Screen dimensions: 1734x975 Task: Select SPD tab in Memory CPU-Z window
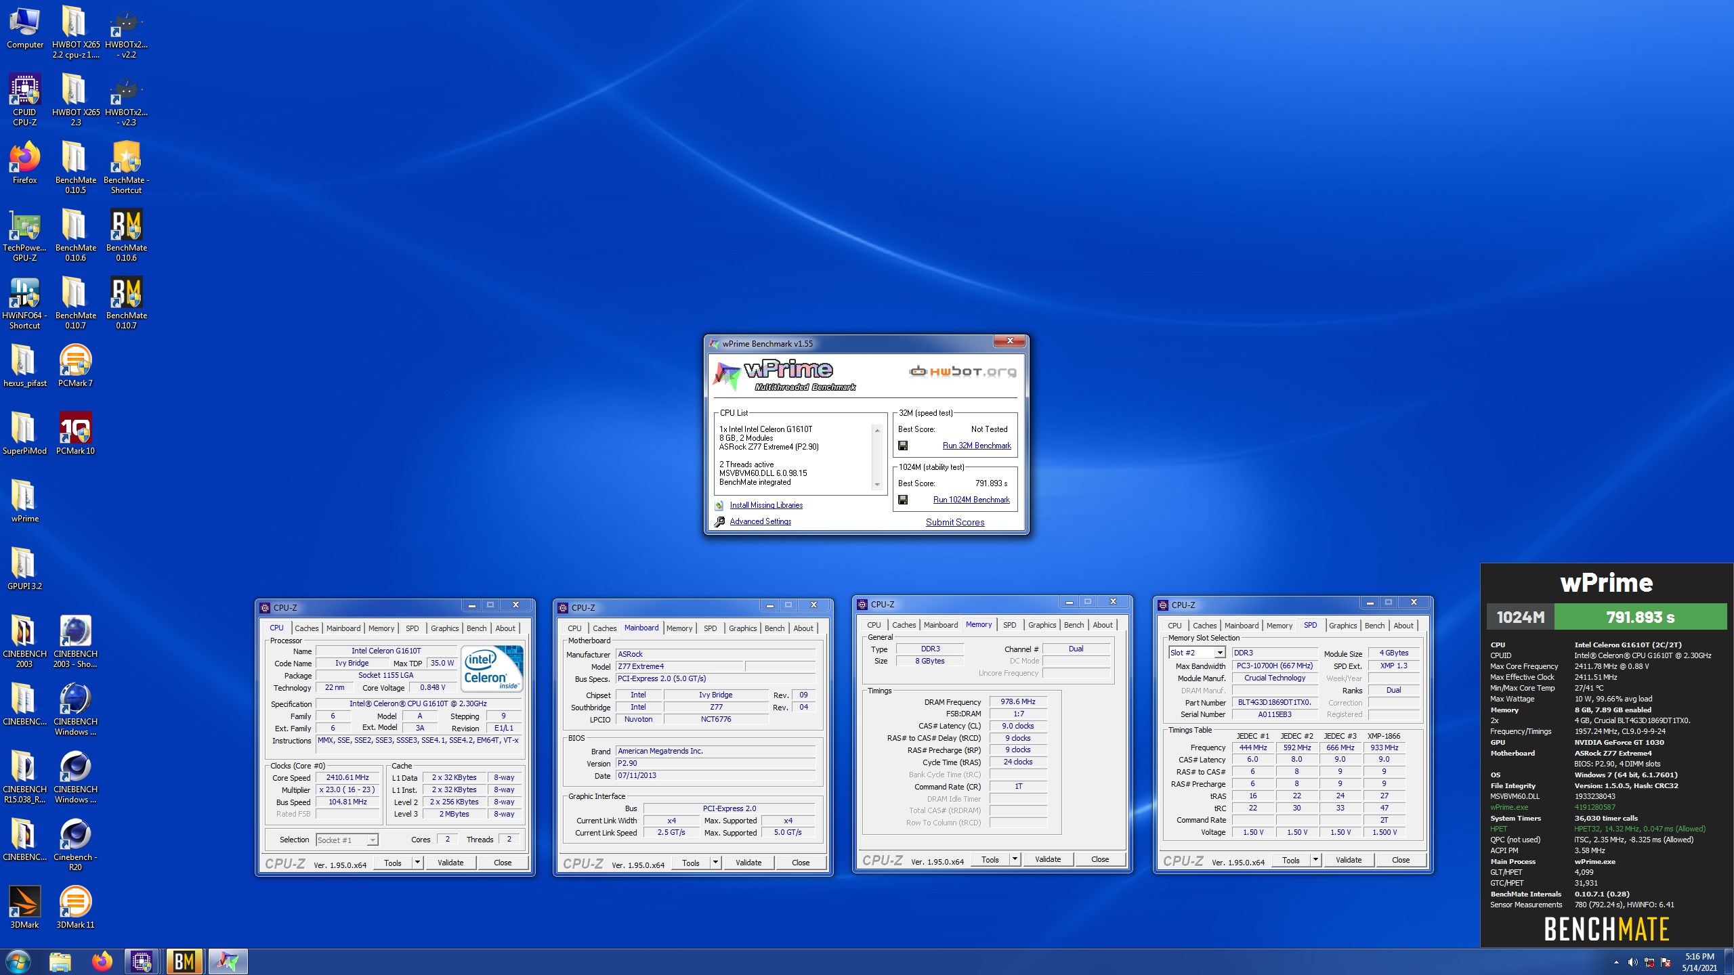tap(1009, 625)
